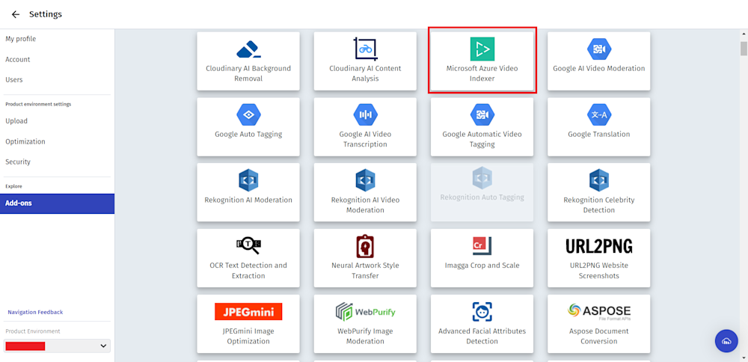
Task: Click the Cloudinary AI Content Analysis icon
Action: point(366,49)
